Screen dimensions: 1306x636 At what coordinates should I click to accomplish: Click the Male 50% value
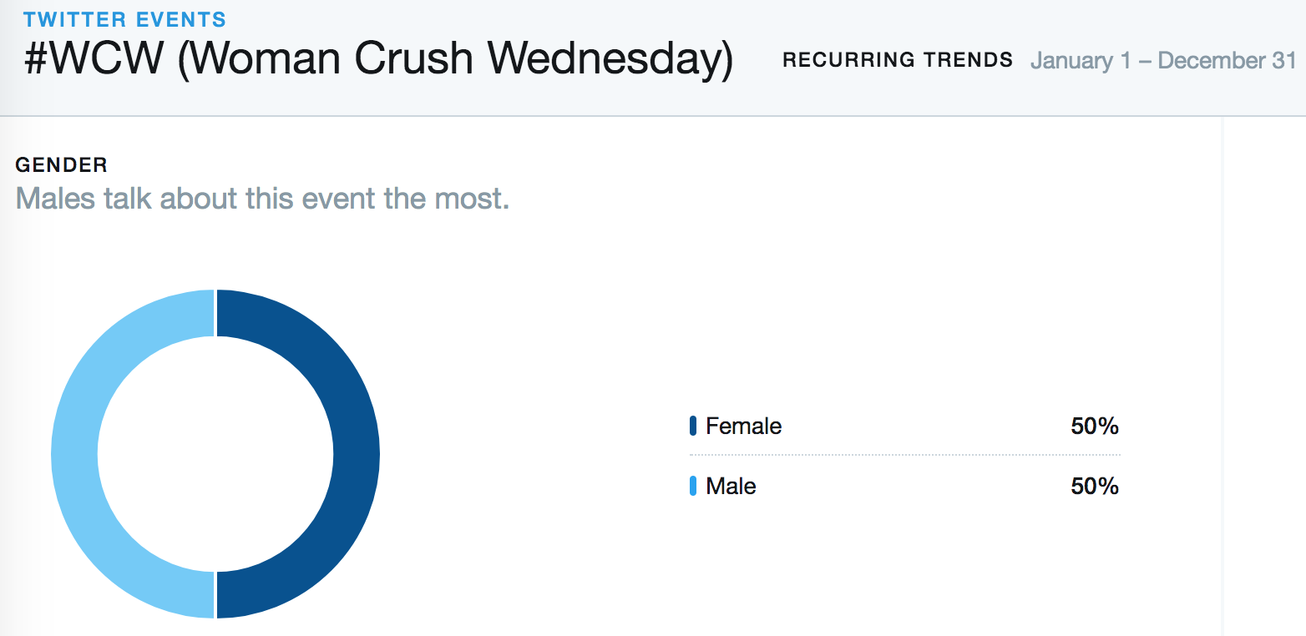coord(1095,487)
